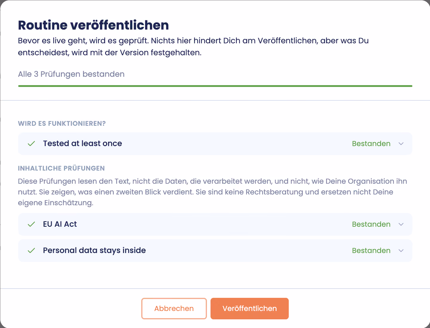The height and width of the screenshot is (328, 430).
Task: Click the INHALTLICHE PRÜFUNGEN heading
Action: tap(61, 168)
